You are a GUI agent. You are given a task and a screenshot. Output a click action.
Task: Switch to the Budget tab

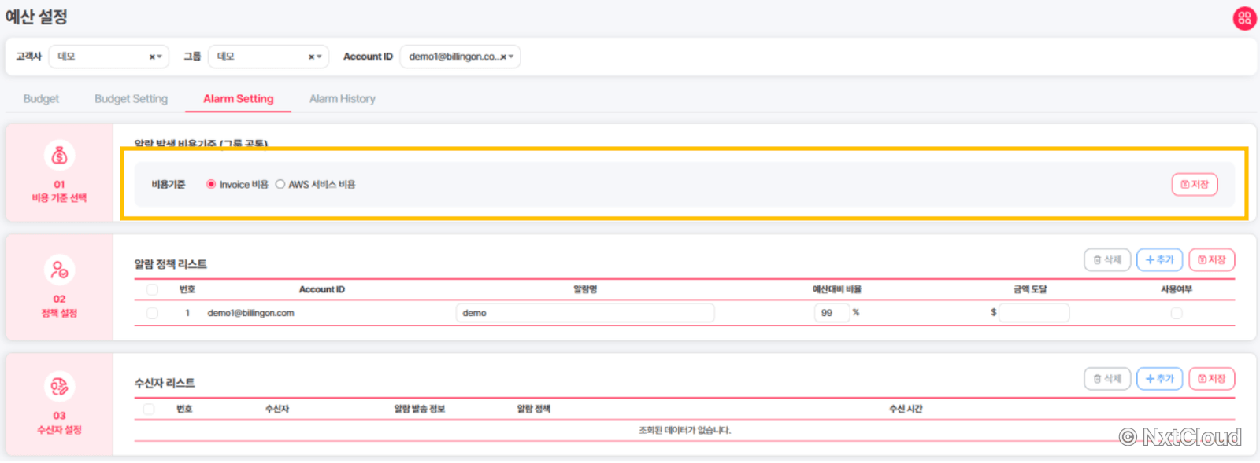click(41, 99)
